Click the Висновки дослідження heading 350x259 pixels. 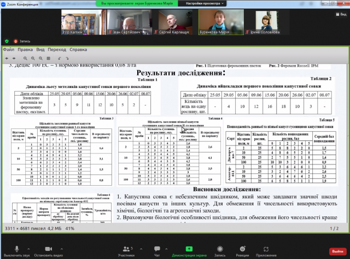(x=227, y=190)
